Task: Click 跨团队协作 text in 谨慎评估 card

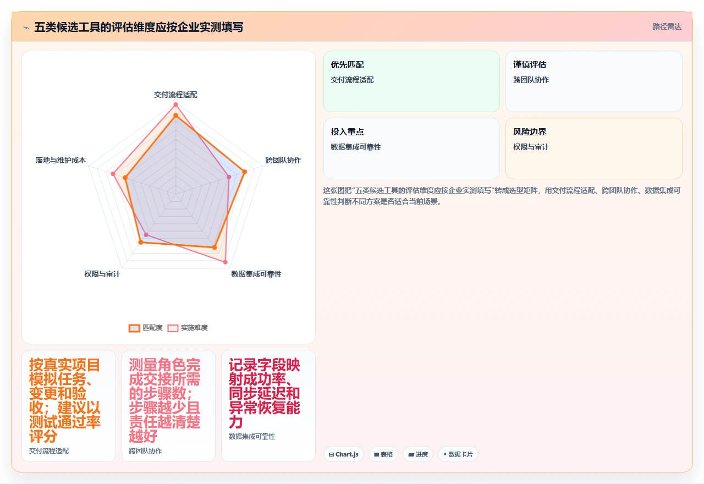Action: (x=531, y=80)
